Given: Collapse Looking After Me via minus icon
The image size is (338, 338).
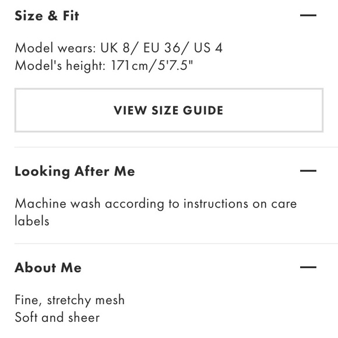Looking at the screenshot, I should 308,171.
